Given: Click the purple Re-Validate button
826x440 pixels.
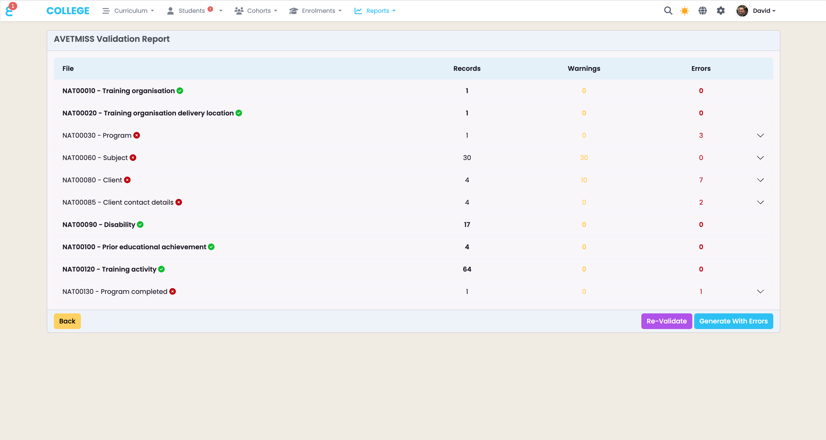Looking at the screenshot, I should point(666,321).
